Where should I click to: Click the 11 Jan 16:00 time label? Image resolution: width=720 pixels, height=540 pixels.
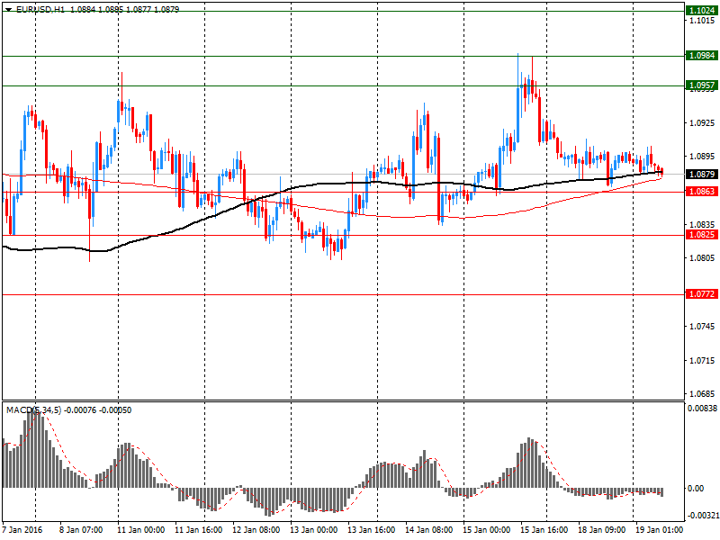198,530
